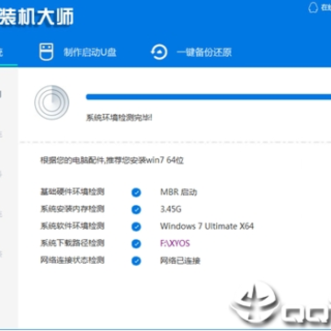Viewport: 331px width, 331px height.
Task: Open the F:\XYOS download path link
Action: [175, 244]
